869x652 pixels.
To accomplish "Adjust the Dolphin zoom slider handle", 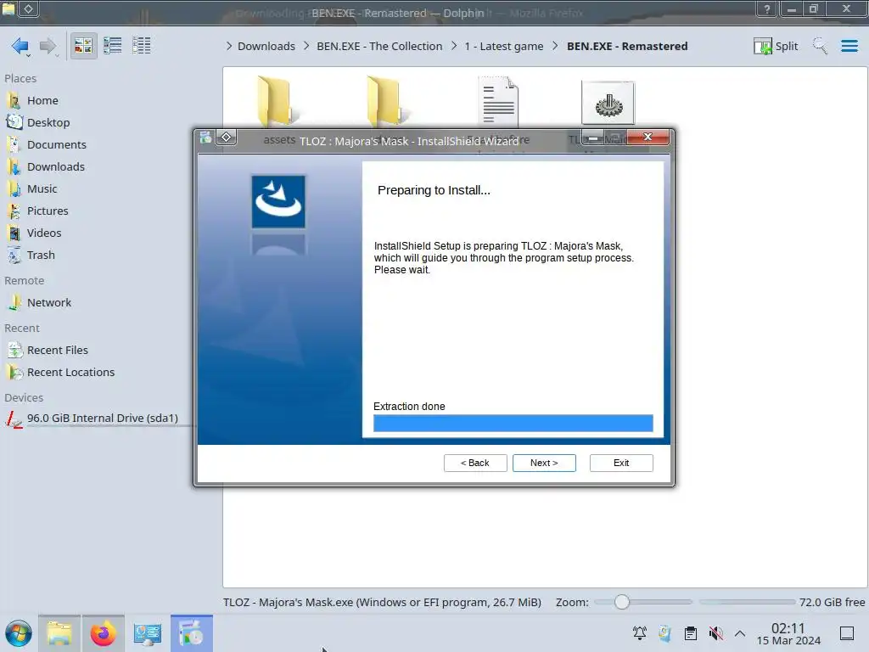I will (x=622, y=602).
